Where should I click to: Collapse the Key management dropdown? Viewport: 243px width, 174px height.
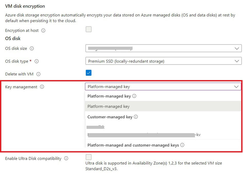point(237,87)
